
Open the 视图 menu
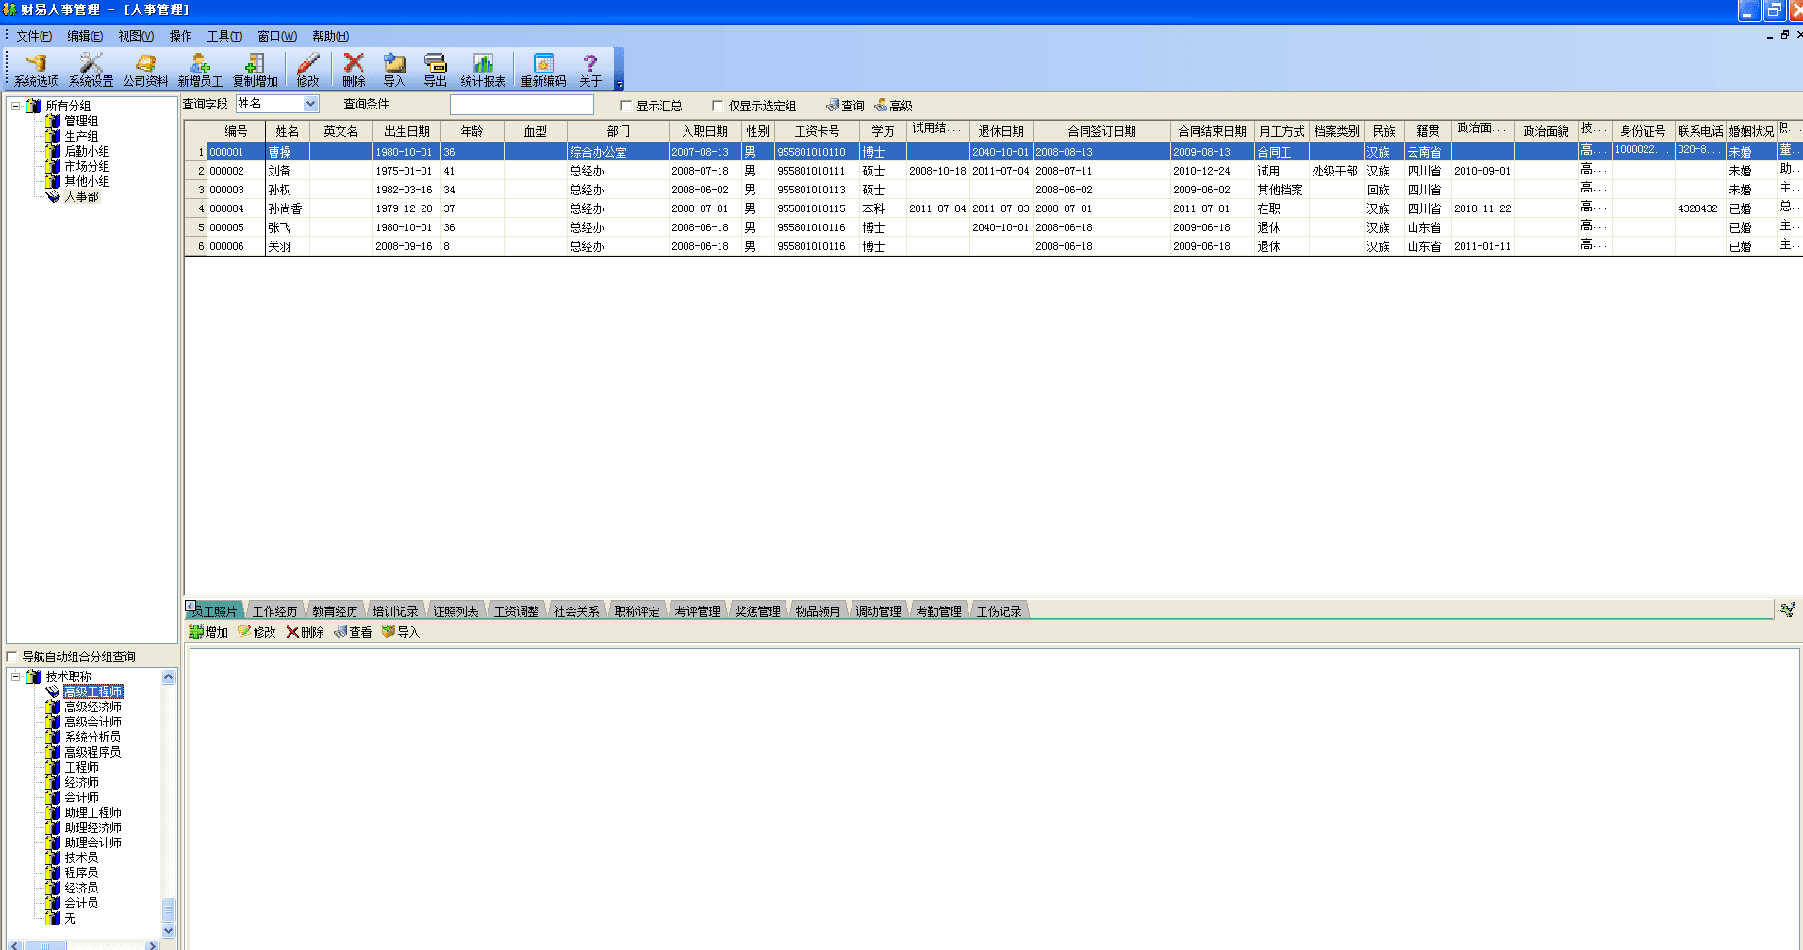135,36
